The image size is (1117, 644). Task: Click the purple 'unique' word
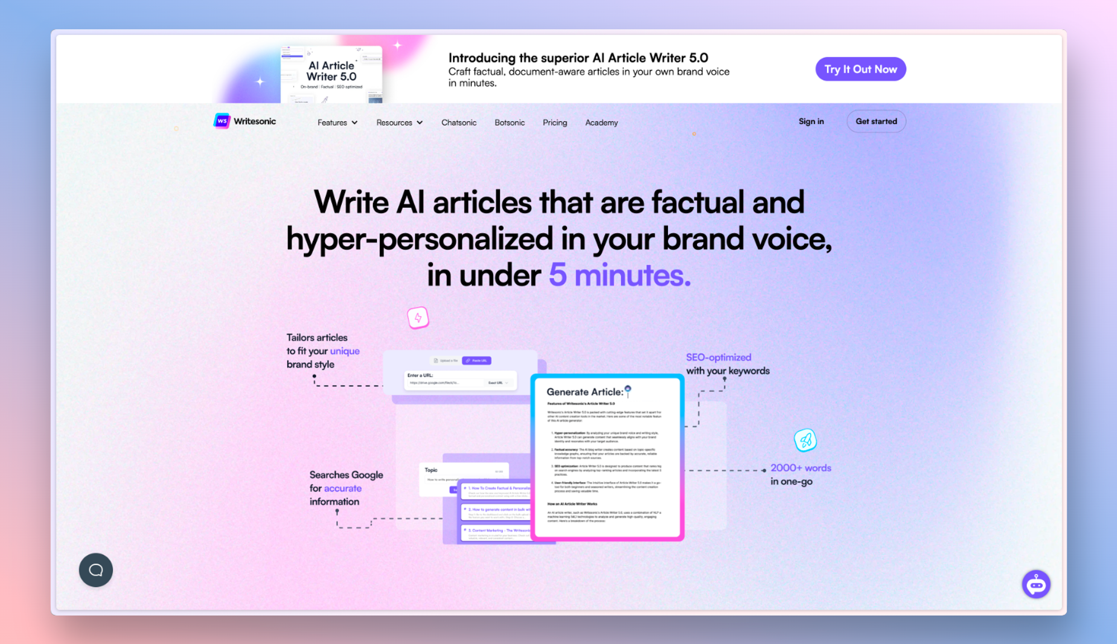pos(345,351)
